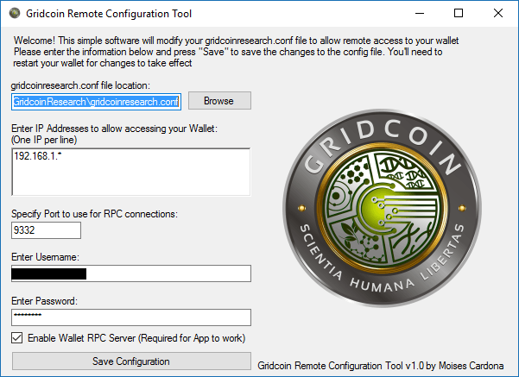Click the Save Configuration button
The image size is (519, 377).
[131, 361]
